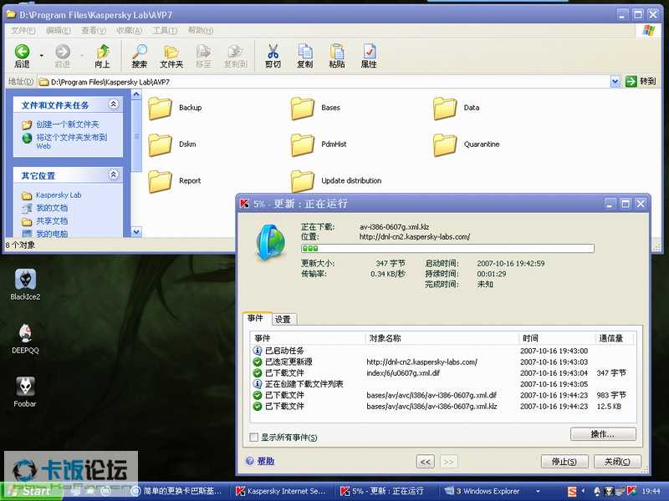Click the time (时间) column header
This screenshot has width=669, height=501.
[557, 338]
